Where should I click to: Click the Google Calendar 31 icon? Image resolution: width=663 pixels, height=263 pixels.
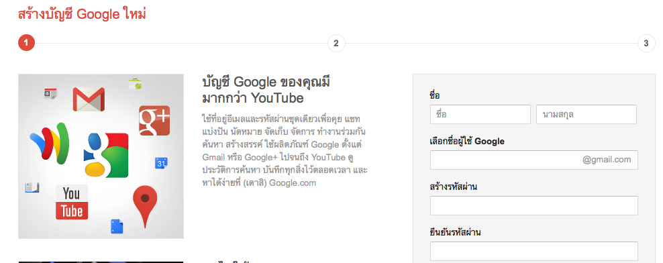161,163
